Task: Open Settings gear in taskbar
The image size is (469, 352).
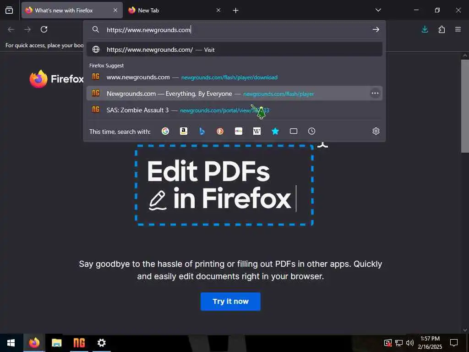Action: (x=101, y=343)
